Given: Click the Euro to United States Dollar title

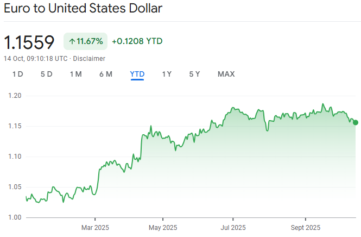Looking at the screenshot, I should [83, 9].
